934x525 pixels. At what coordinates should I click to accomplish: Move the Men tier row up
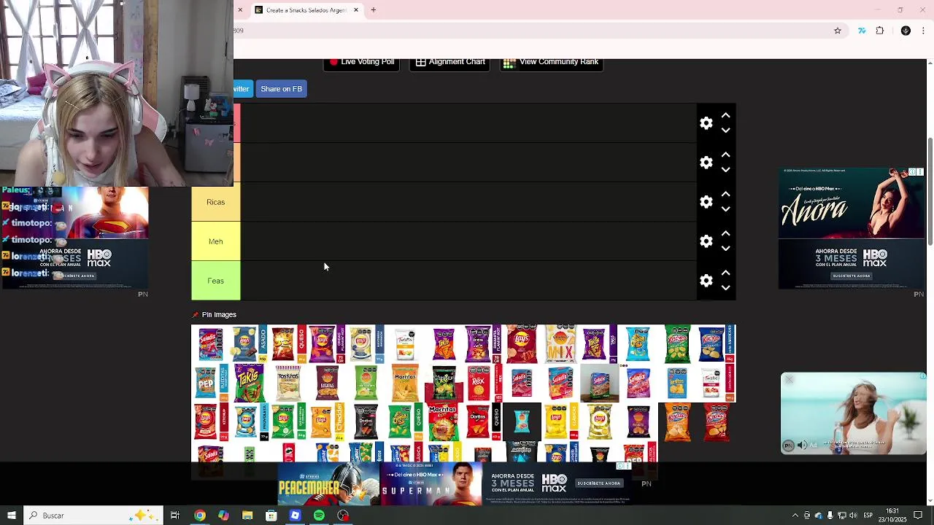tap(725, 234)
